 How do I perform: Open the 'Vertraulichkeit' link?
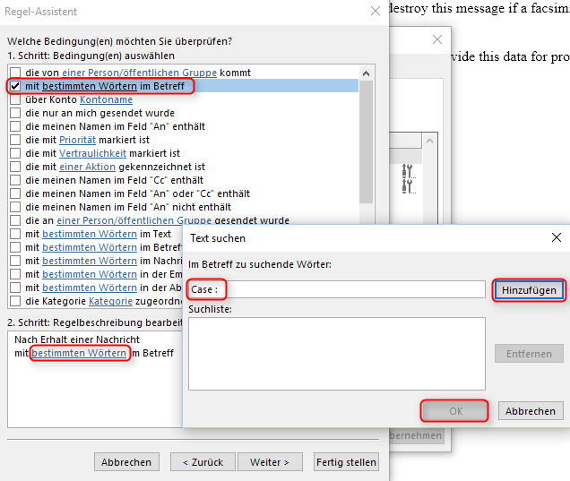click(x=92, y=153)
